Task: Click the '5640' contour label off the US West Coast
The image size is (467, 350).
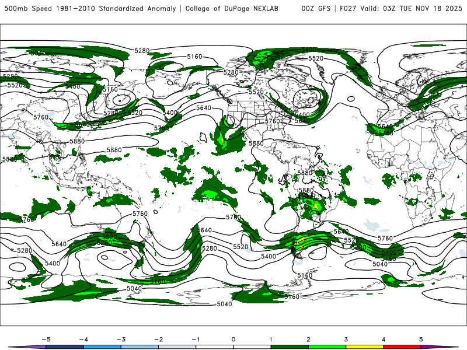Action: [204, 108]
